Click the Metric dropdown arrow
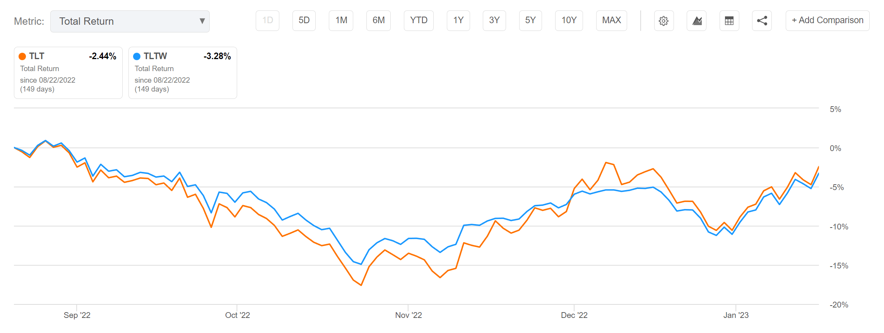 [x=202, y=21]
